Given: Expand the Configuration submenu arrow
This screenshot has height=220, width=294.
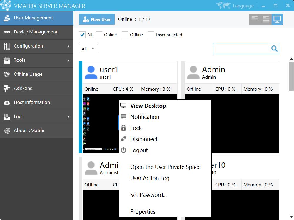Looking at the screenshot, I should click(x=68, y=46).
